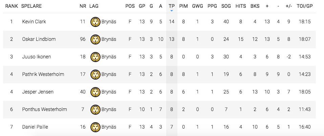The height and width of the screenshot is (136, 324).
Task: Select Jesper Jensen table row name
Action: [38, 92]
